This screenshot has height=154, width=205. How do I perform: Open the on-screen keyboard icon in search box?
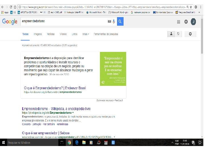(109, 21)
